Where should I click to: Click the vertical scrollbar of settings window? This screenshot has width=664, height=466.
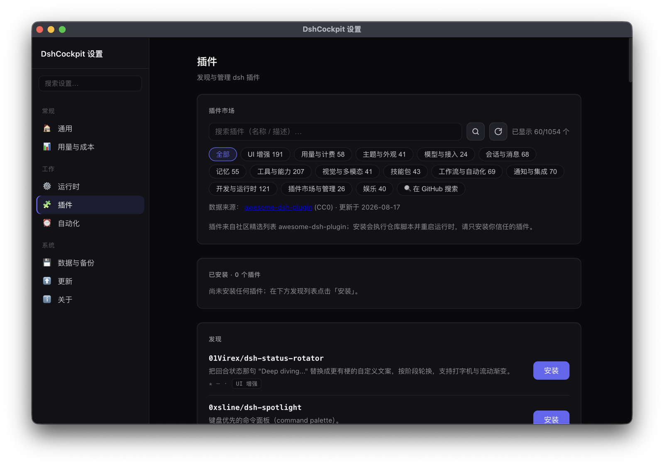point(630,61)
